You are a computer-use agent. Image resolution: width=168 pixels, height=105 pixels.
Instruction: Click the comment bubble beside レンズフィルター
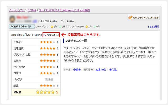[94, 27]
